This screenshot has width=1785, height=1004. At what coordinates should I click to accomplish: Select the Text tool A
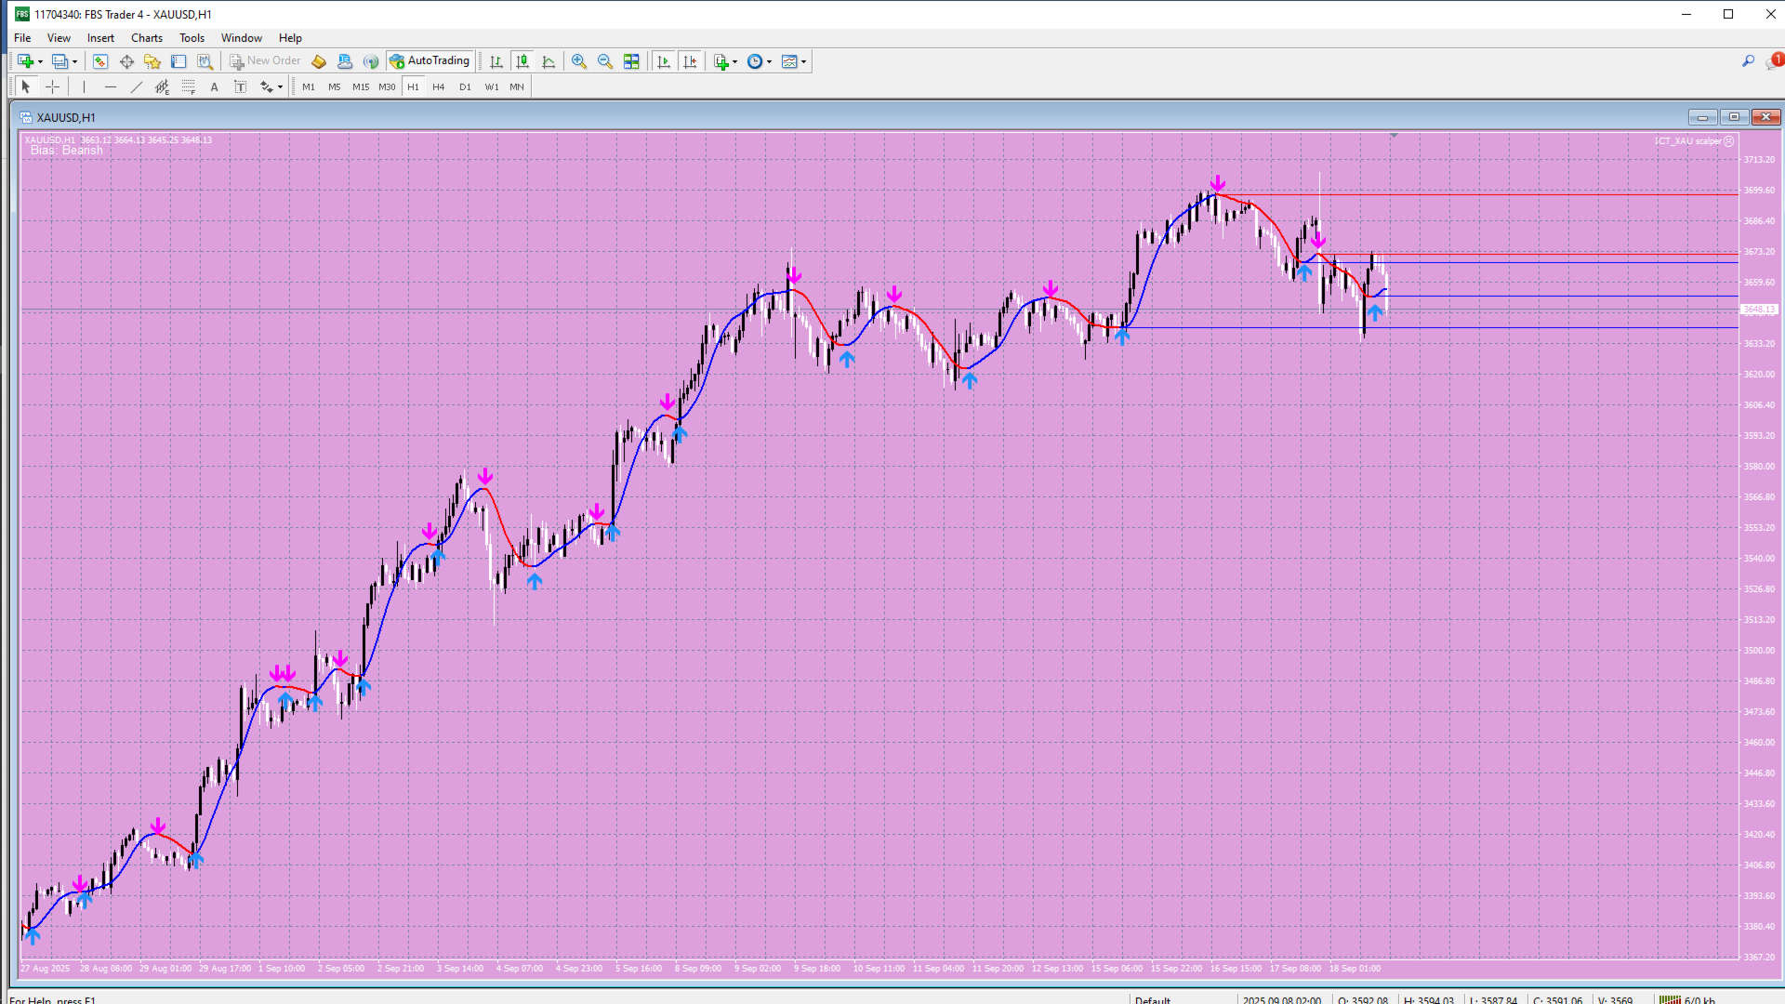(214, 86)
